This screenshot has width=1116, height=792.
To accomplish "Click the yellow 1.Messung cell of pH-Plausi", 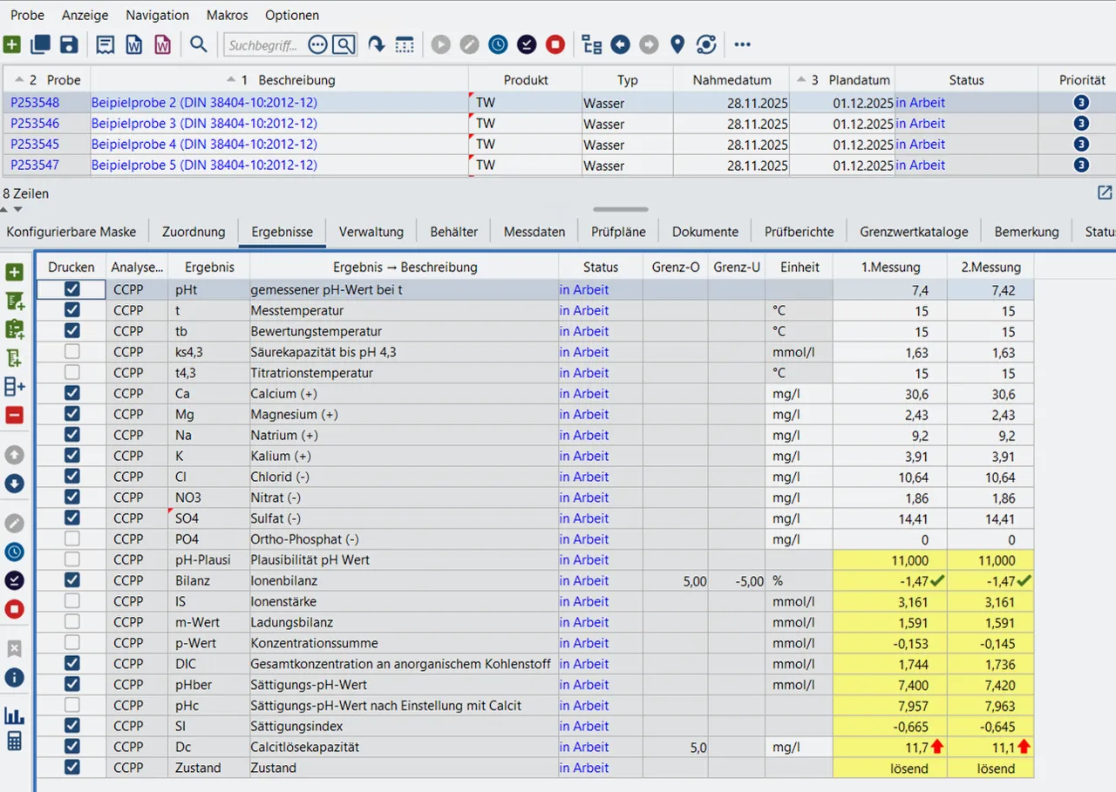I will click(x=890, y=560).
